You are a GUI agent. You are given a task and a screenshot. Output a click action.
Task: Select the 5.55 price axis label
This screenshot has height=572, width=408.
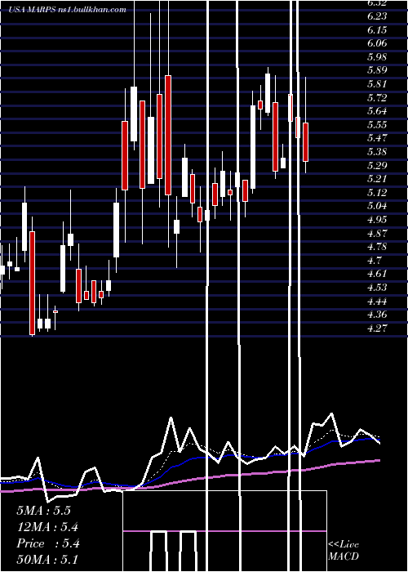[x=377, y=125]
